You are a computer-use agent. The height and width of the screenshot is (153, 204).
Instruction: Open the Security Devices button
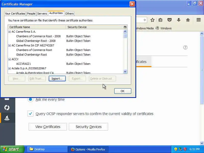88,127
